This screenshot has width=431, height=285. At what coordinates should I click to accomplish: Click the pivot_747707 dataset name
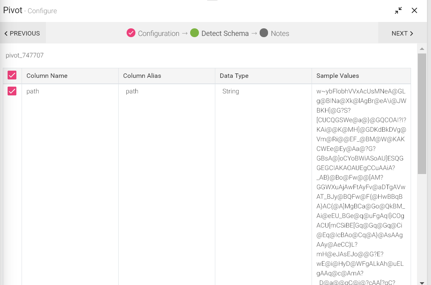[x=25, y=55]
